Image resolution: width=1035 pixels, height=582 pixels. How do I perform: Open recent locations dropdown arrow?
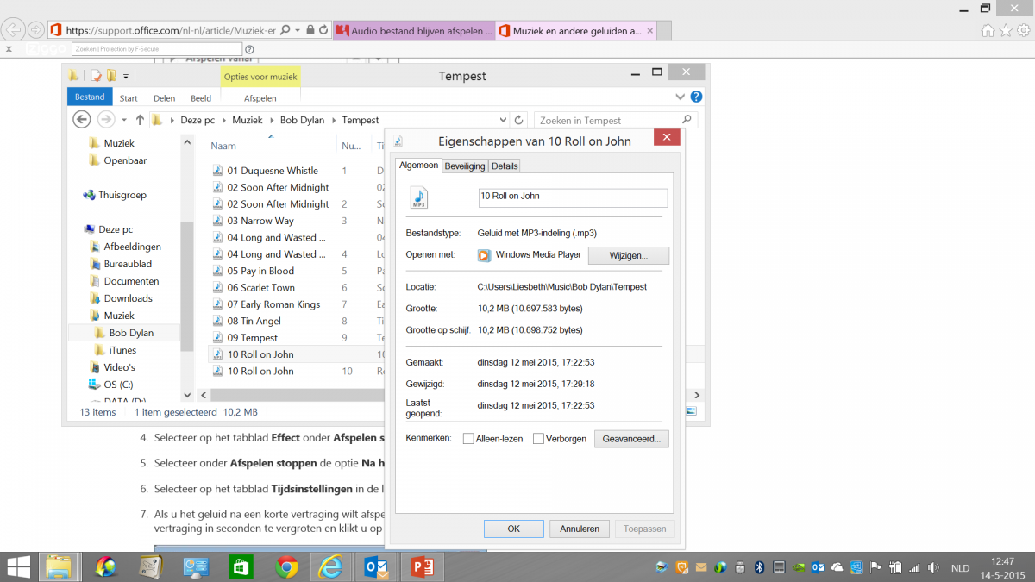(124, 120)
